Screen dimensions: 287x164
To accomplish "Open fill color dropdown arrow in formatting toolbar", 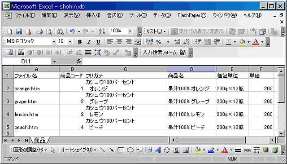I will click(x=248, y=42).
